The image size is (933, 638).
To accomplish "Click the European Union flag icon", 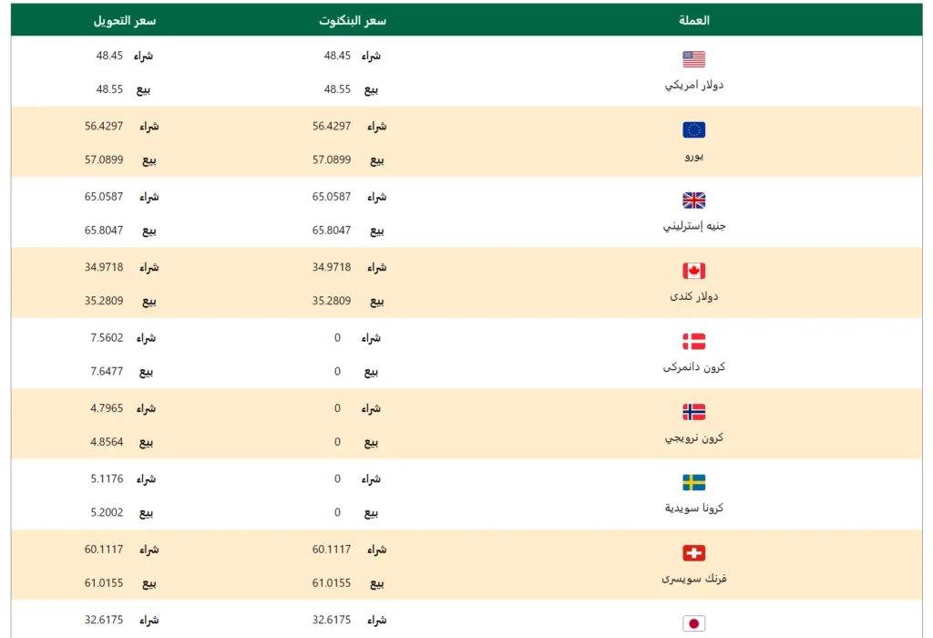I will [x=693, y=130].
